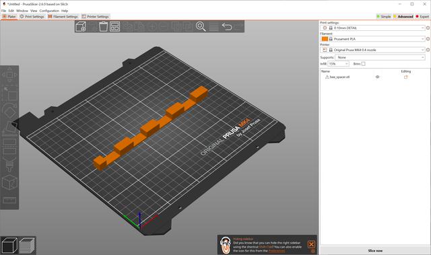
Task: Switch to the Filament Settings tab
Action: [x=63, y=16]
